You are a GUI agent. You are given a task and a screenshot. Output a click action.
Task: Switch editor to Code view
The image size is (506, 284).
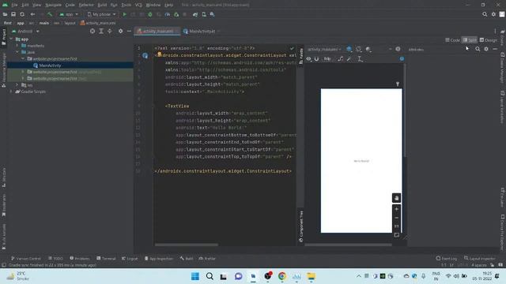click(452, 40)
